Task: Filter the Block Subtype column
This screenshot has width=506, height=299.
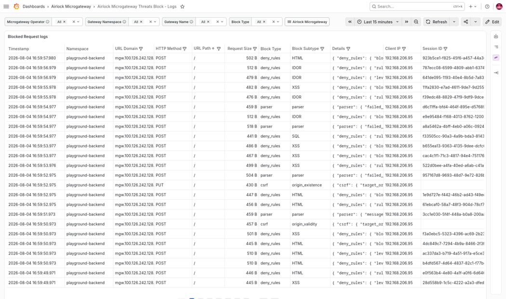Action: click(x=322, y=49)
